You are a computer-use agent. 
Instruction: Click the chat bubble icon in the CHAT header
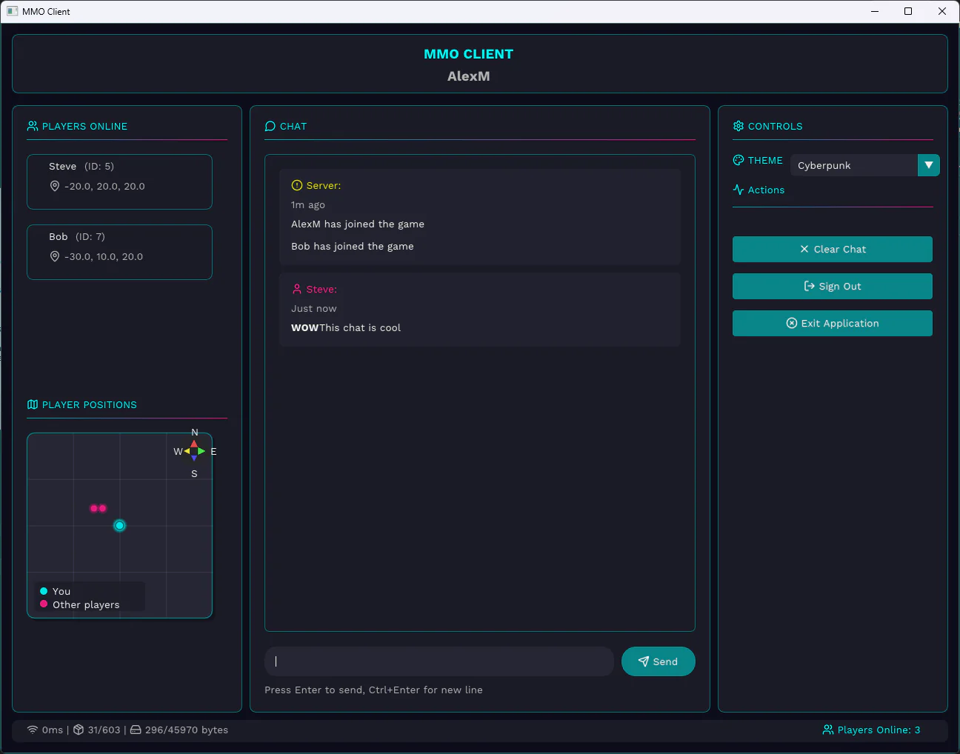(x=270, y=126)
